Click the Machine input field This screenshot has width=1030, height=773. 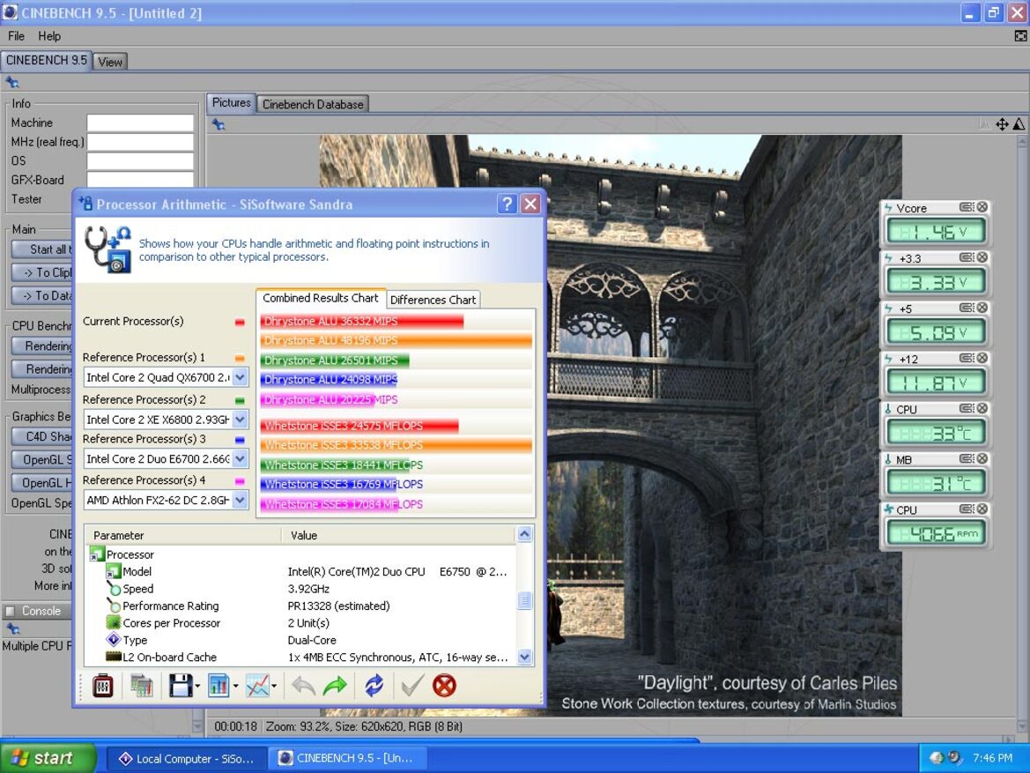click(141, 123)
